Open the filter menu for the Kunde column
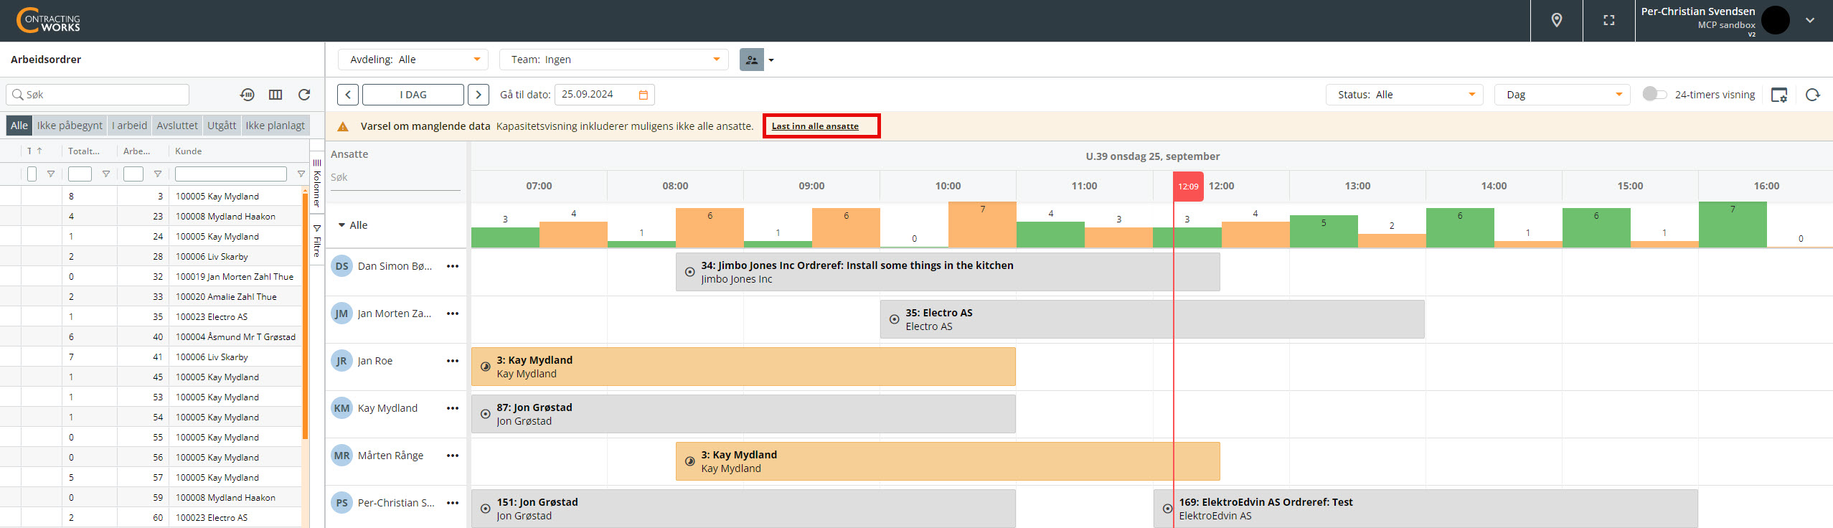This screenshot has height=528, width=1833. point(301,174)
